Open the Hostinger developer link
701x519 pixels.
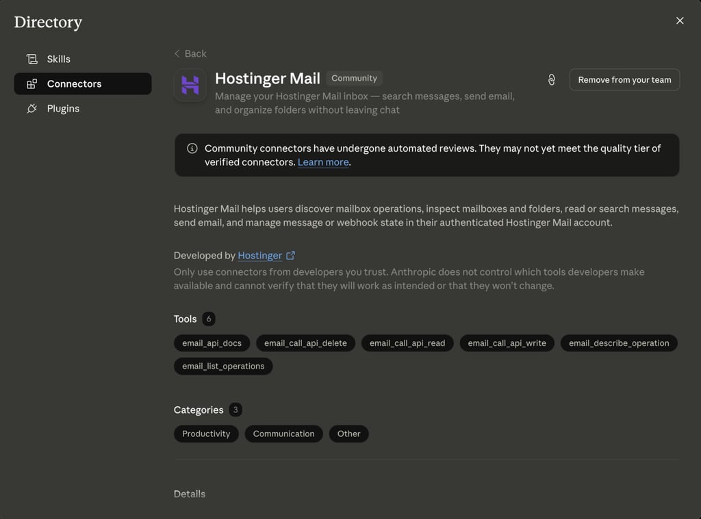259,256
